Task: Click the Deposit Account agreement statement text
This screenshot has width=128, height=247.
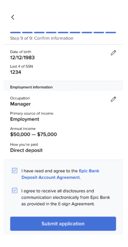Action: [60, 174]
